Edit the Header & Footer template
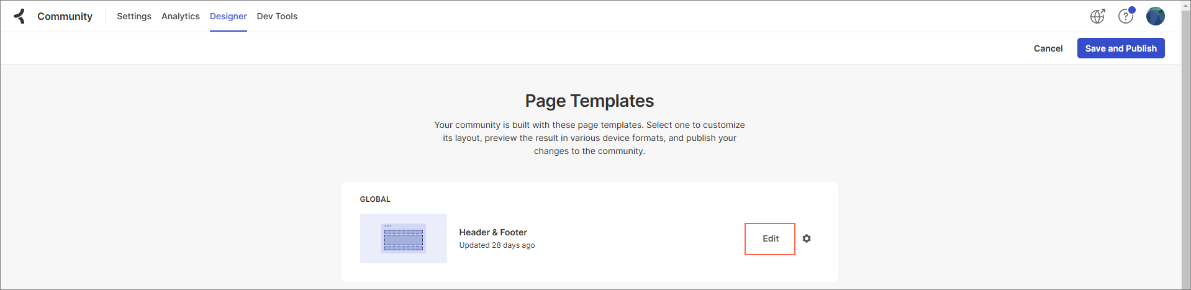Image resolution: width=1191 pixels, height=290 pixels. click(x=770, y=238)
